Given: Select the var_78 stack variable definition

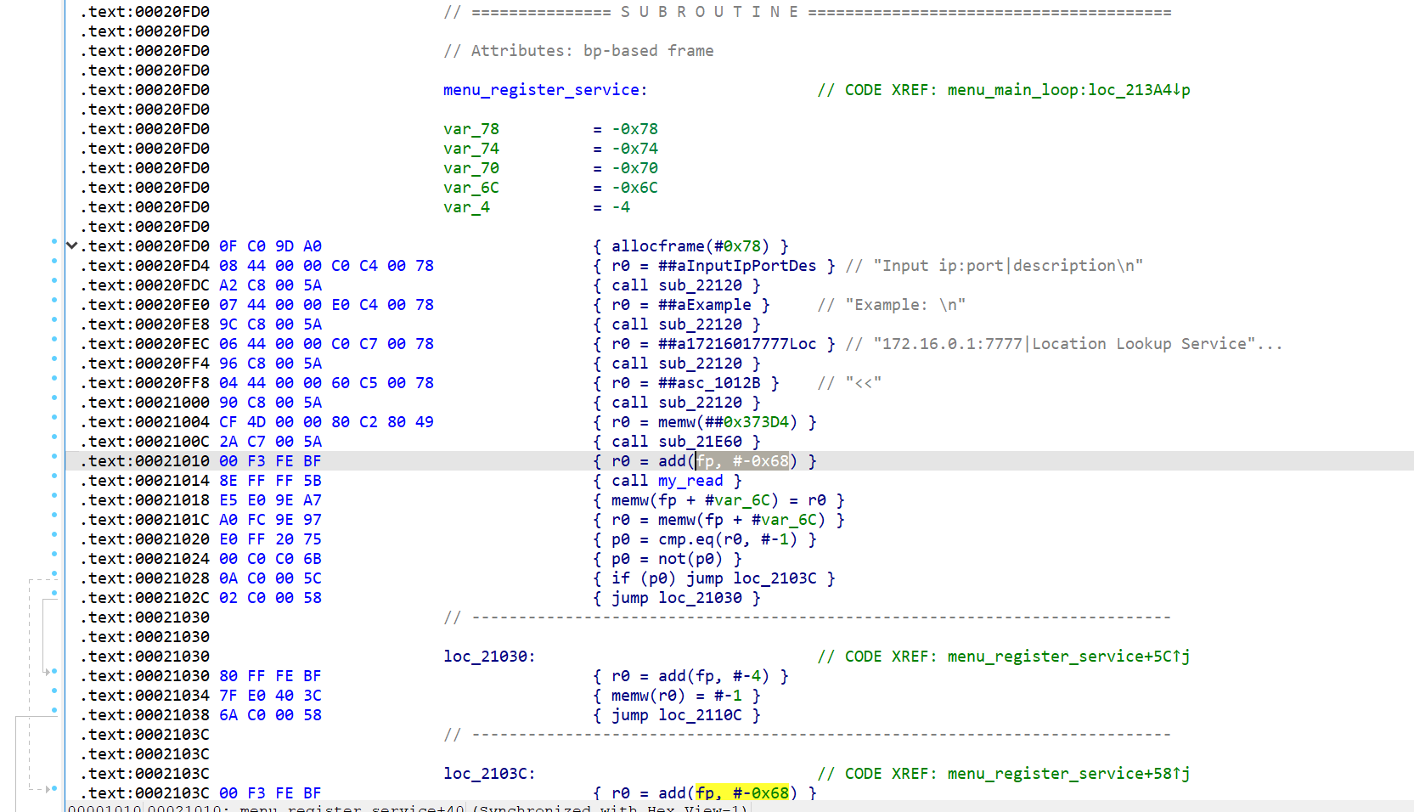Looking at the screenshot, I should [x=470, y=129].
